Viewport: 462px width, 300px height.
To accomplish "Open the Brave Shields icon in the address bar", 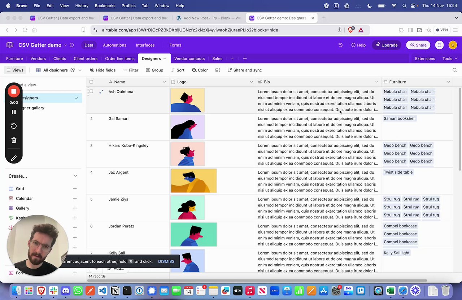I will (350, 30).
